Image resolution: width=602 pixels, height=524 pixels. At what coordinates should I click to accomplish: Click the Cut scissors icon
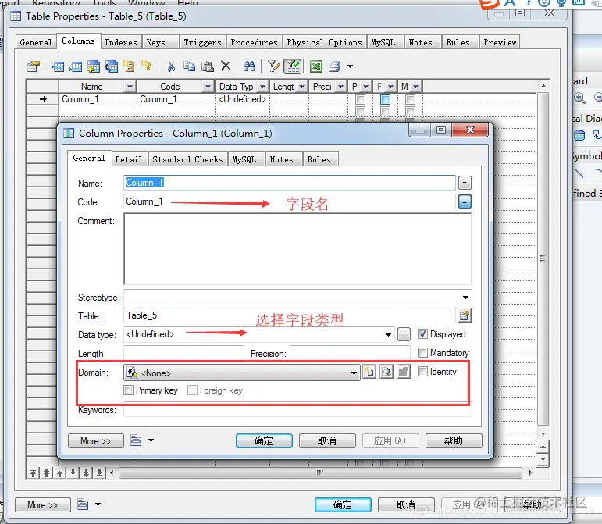pos(171,66)
